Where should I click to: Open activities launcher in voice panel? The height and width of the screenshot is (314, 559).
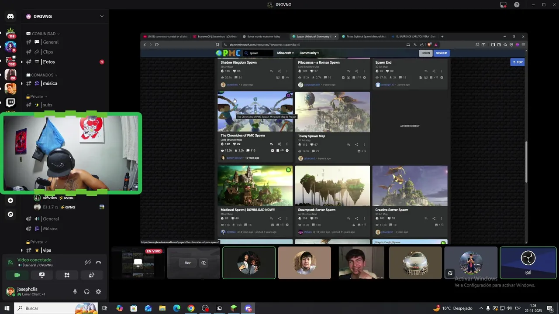coord(67,275)
